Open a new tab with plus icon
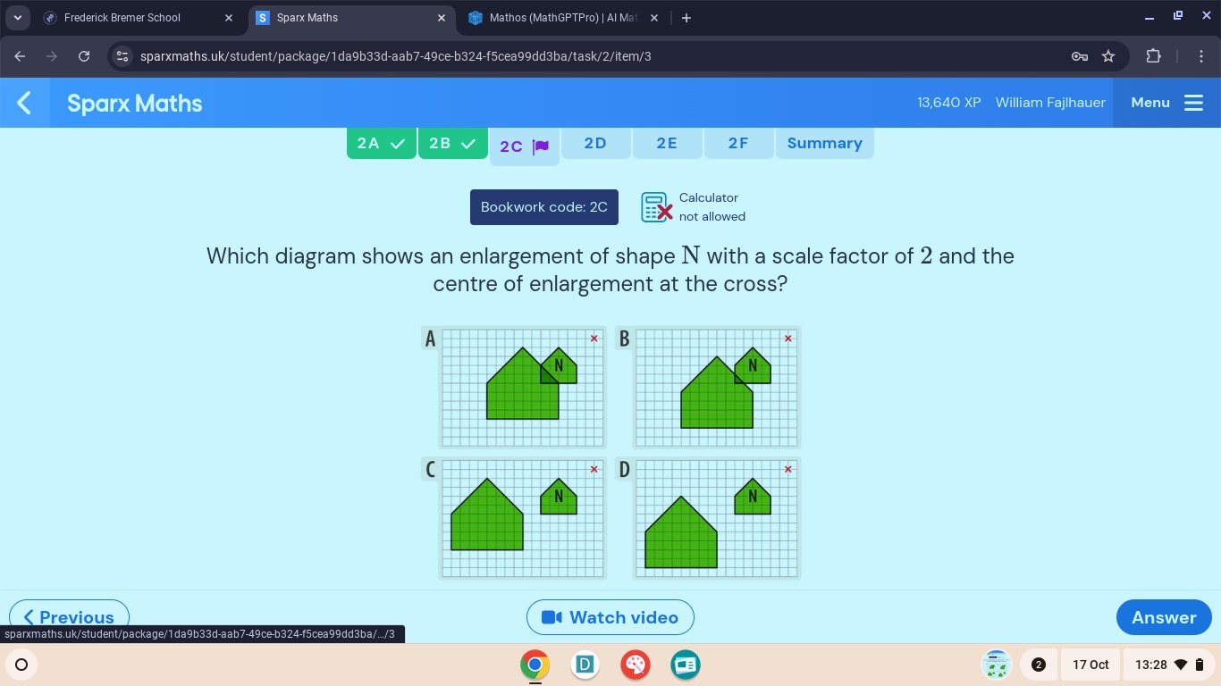Viewport: 1221px width, 686px height. click(x=686, y=18)
